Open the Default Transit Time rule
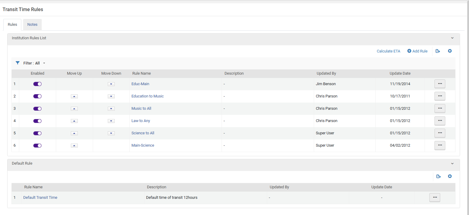 40,198
